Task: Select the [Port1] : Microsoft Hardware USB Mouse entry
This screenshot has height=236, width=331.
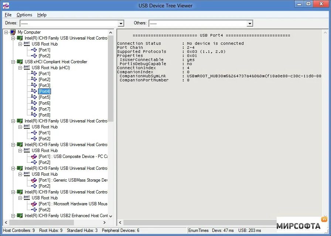Action: [73, 204]
